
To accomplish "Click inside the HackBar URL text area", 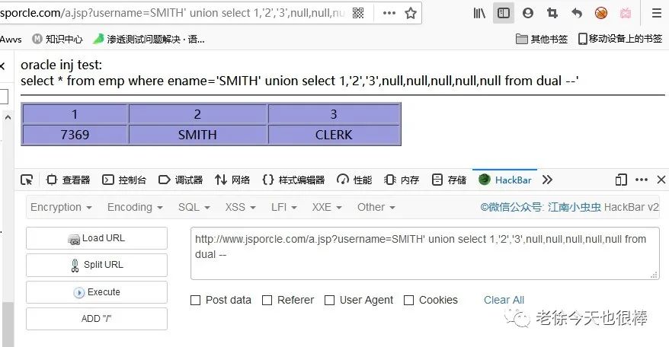I will point(425,253).
